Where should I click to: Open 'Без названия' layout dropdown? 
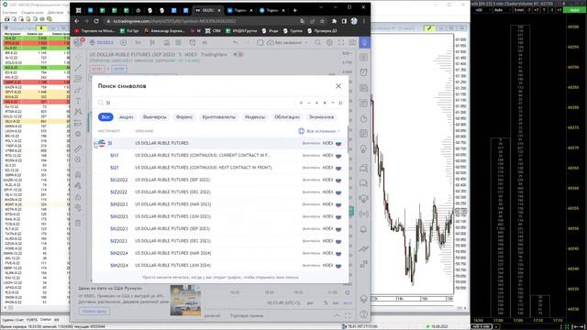coord(287,43)
